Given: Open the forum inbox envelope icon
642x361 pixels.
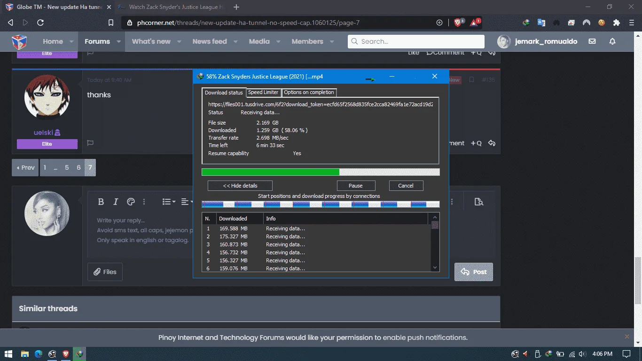Looking at the screenshot, I should (x=592, y=41).
